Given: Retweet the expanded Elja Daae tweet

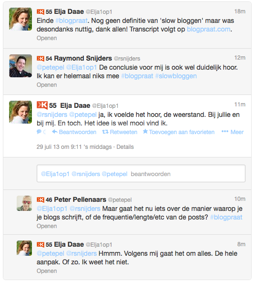Looking at the screenshot, I should click(x=120, y=132).
